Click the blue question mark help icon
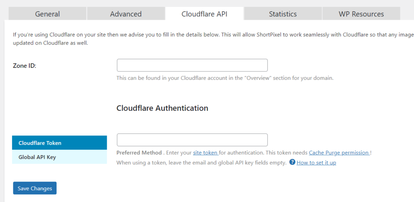This screenshot has width=414, height=202. coord(292,162)
